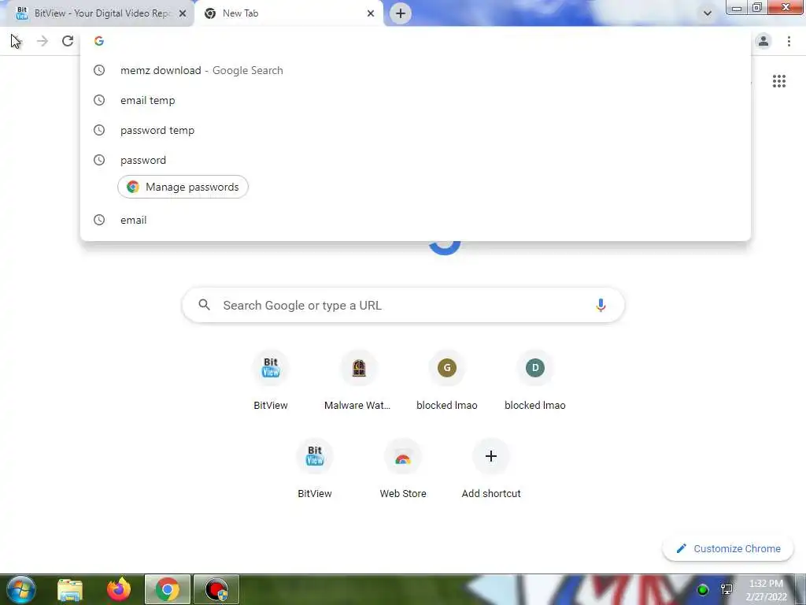This screenshot has width=806, height=605.
Task: Click the network tray icon
Action: [727, 589]
